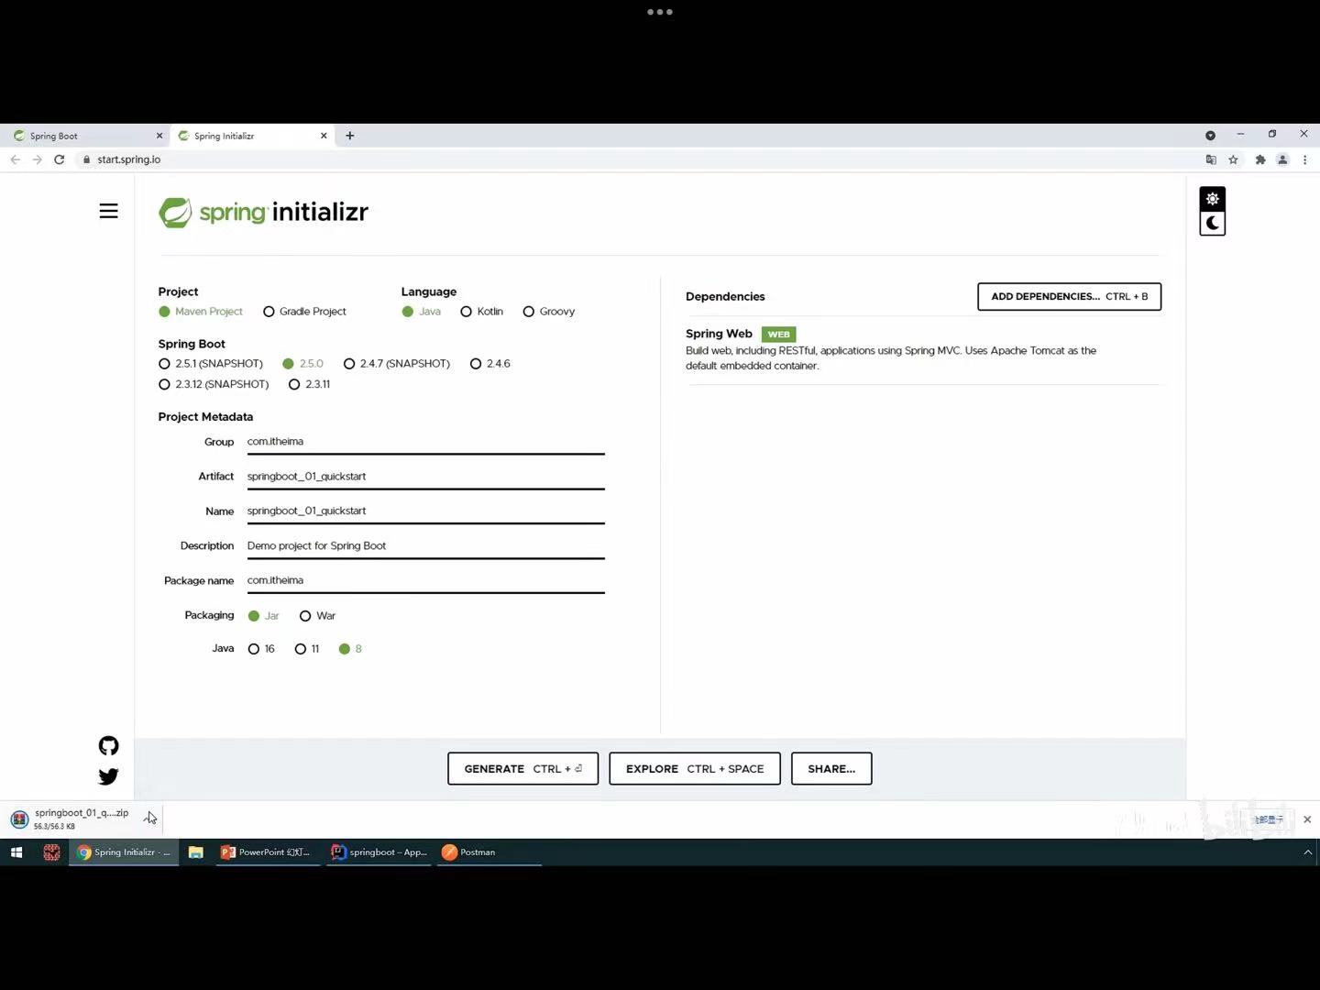
Task: Switch to PowerPoint in taskbar
Action: pos(268,852)
